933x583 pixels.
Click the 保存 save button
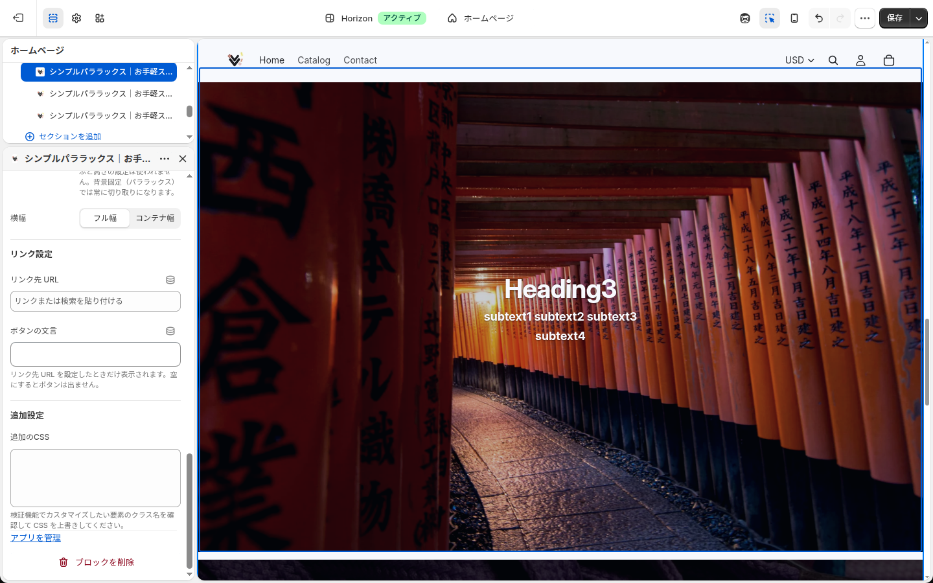tap(895, 18)
